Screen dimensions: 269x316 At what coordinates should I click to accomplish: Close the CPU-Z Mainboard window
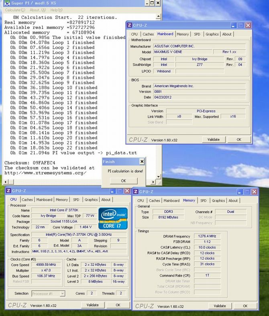pos(248,25)
